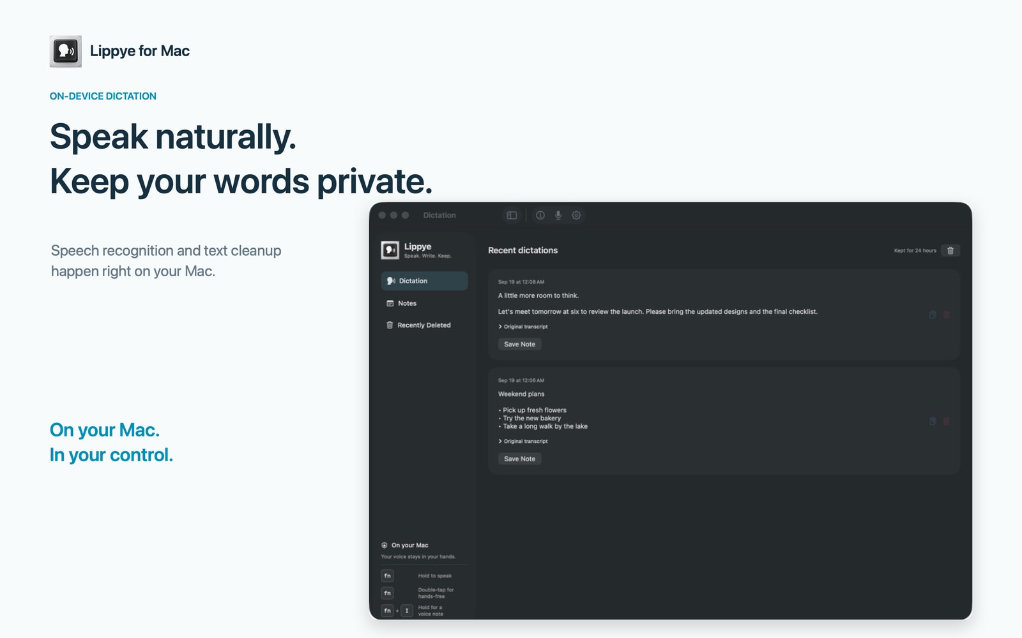
Task: Copy the 'Weekend plans' dictation
Action: coord(933,421)
